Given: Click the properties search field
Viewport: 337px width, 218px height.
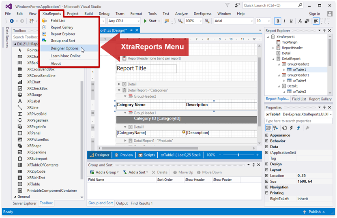Looking at the screenshot, I should point(298,121).
